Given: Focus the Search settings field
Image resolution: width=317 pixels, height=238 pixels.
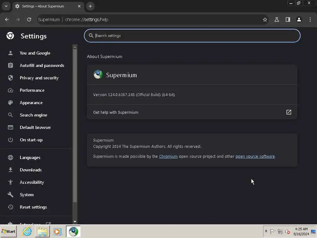Looking at the screenshot, I should 192,36.
